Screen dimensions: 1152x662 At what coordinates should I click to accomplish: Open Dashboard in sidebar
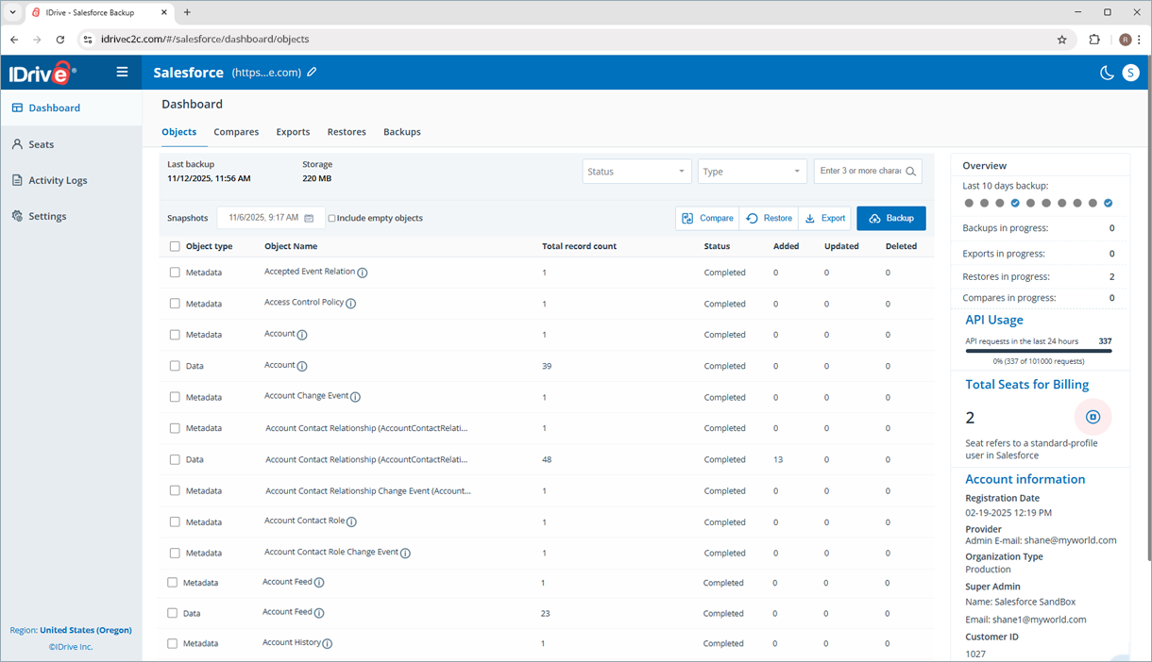point(71,108)
